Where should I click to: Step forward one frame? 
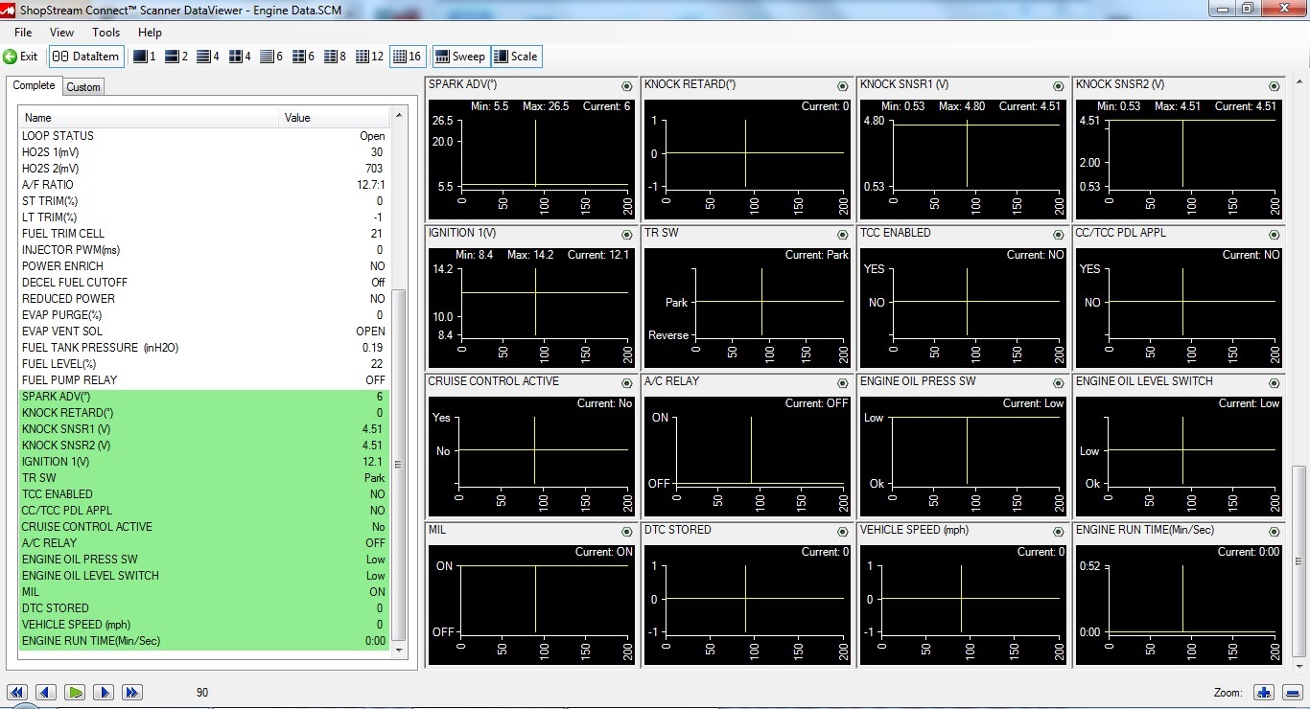coord(104,693)
